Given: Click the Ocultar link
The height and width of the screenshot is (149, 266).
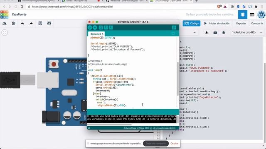Looking at the screenshot, I should point(175,144).
